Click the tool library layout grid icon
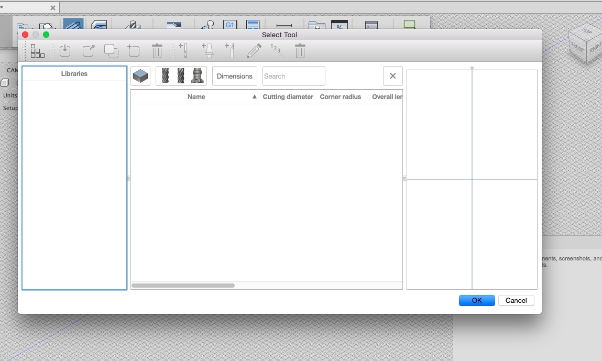Viewport: 602px width, 361px height. pyautogui.click(x=38, y=51)
